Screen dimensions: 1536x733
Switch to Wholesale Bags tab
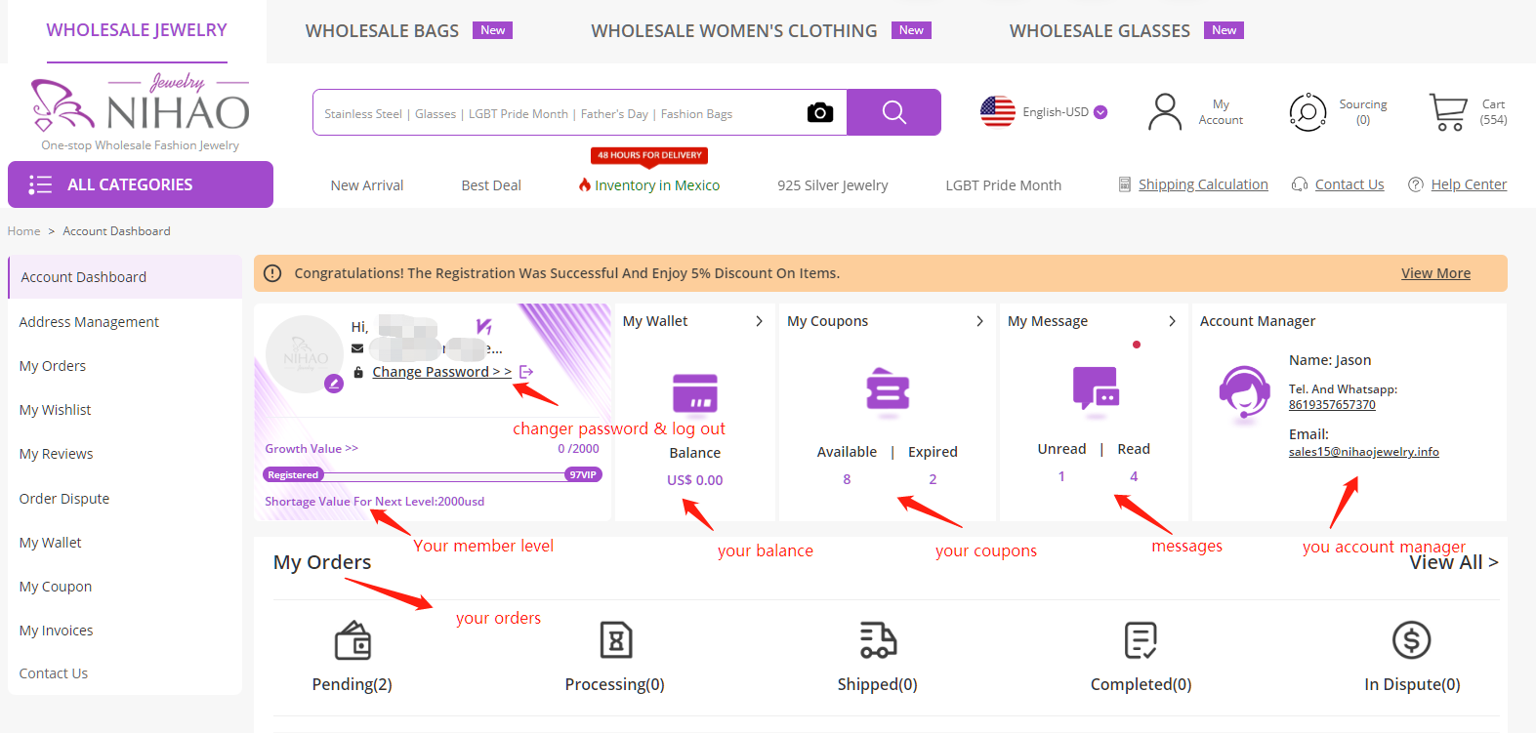382,31
